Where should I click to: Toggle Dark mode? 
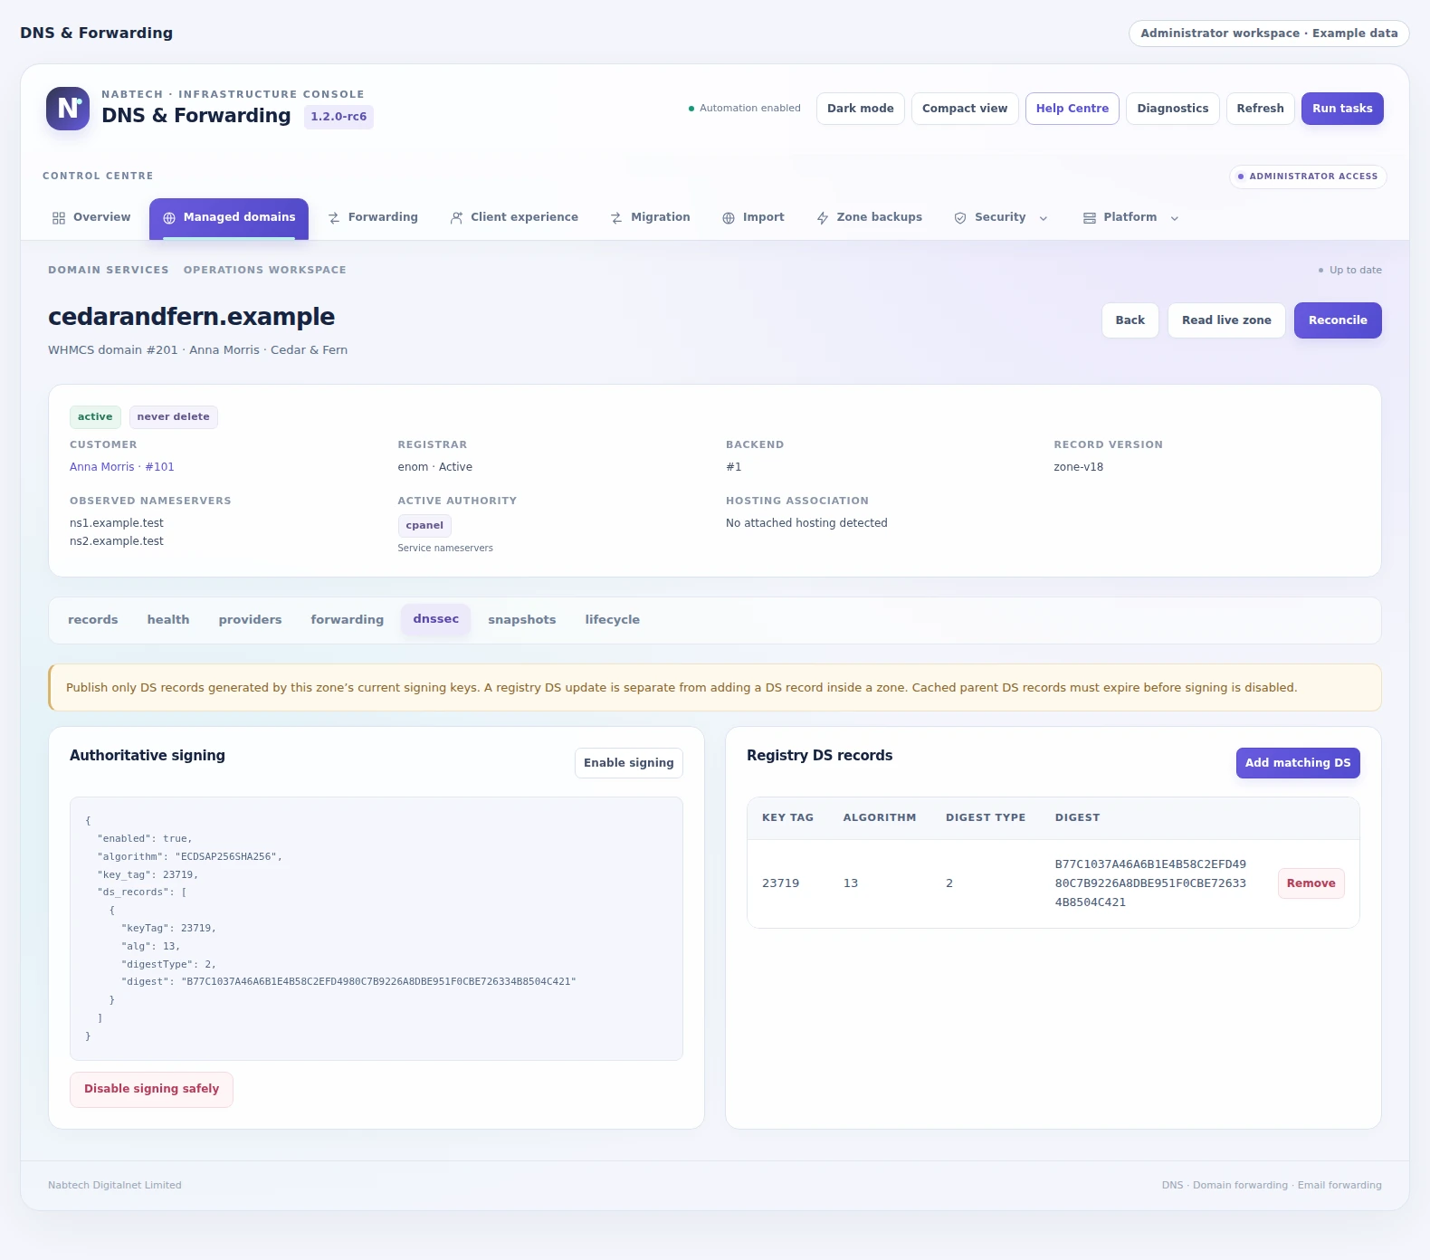[861, 109]
